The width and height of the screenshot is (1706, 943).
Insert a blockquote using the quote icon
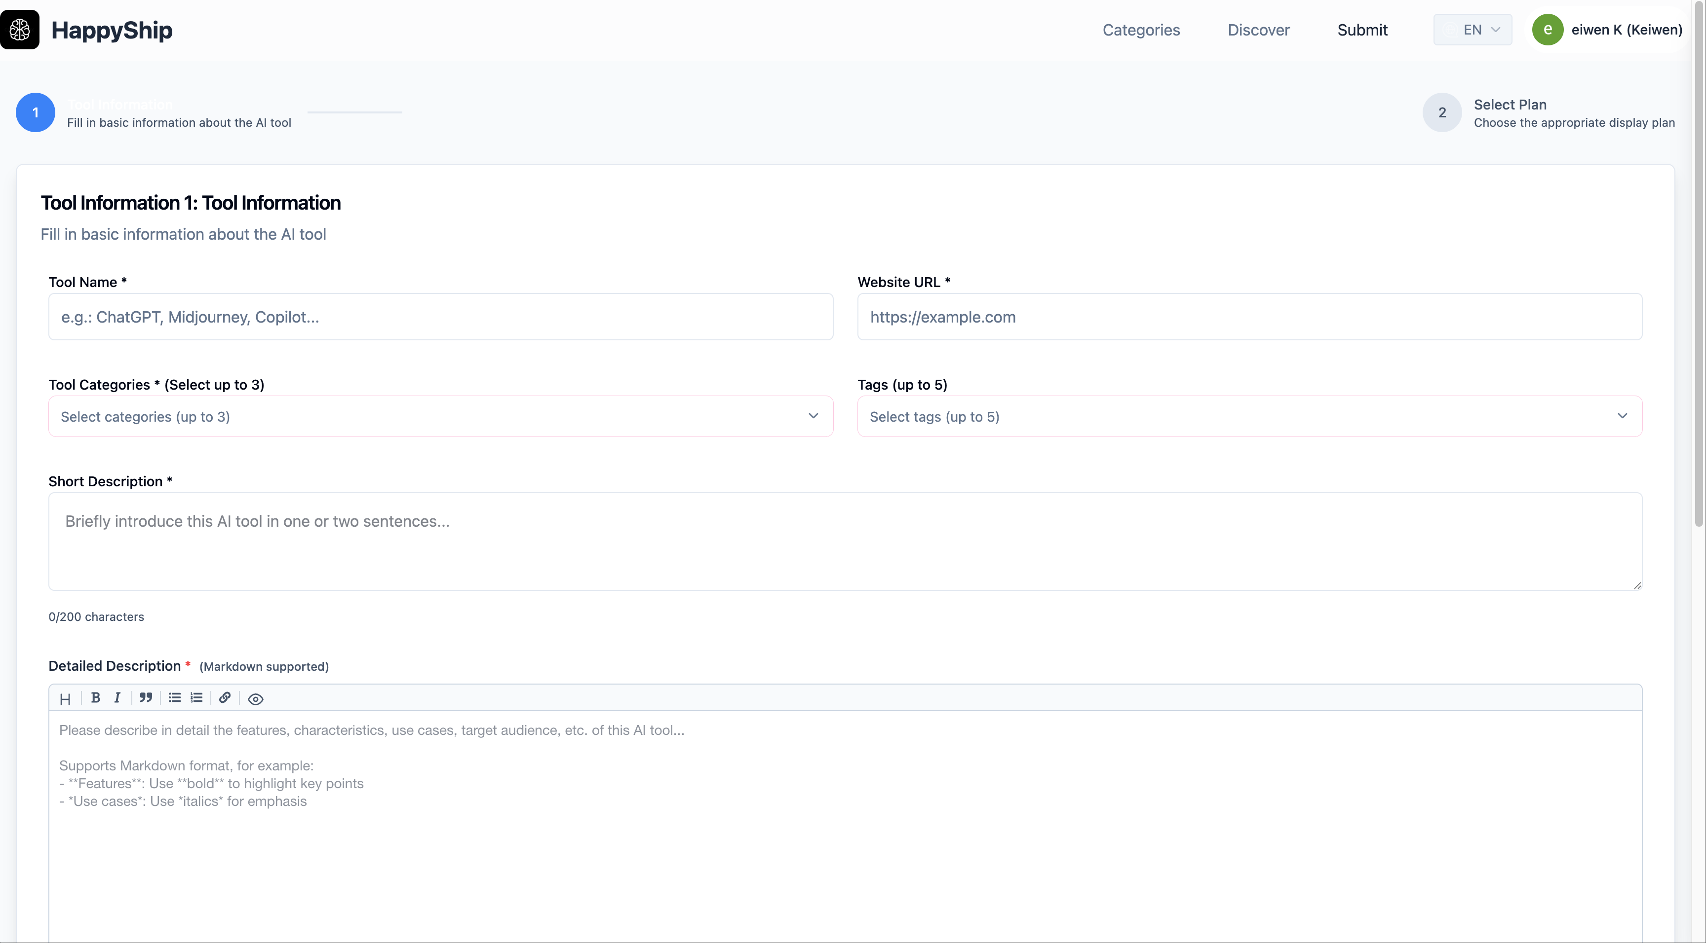(x=146, y=697)
